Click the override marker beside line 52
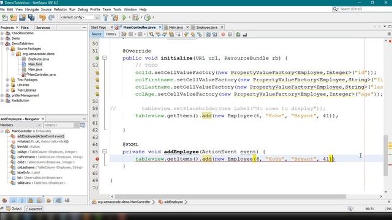The width and height of the screenshot is (392, 220). click(97, 58)
